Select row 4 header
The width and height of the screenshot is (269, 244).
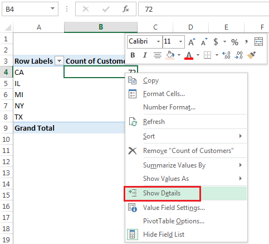6,72
